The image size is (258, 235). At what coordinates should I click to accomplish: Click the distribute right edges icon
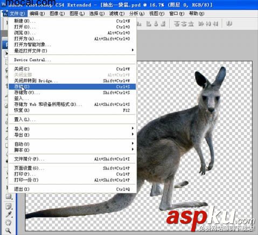point(215,24)
